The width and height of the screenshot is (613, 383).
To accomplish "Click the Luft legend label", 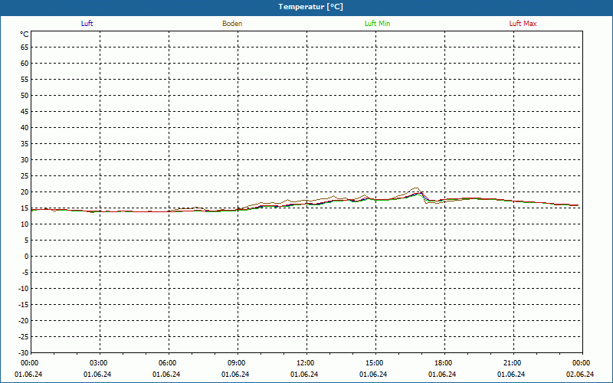I will [87, 24].
